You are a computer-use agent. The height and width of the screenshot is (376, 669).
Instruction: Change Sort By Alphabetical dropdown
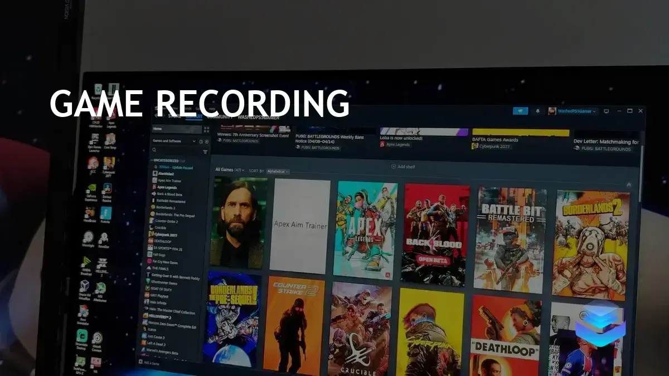tap(278, 171)
